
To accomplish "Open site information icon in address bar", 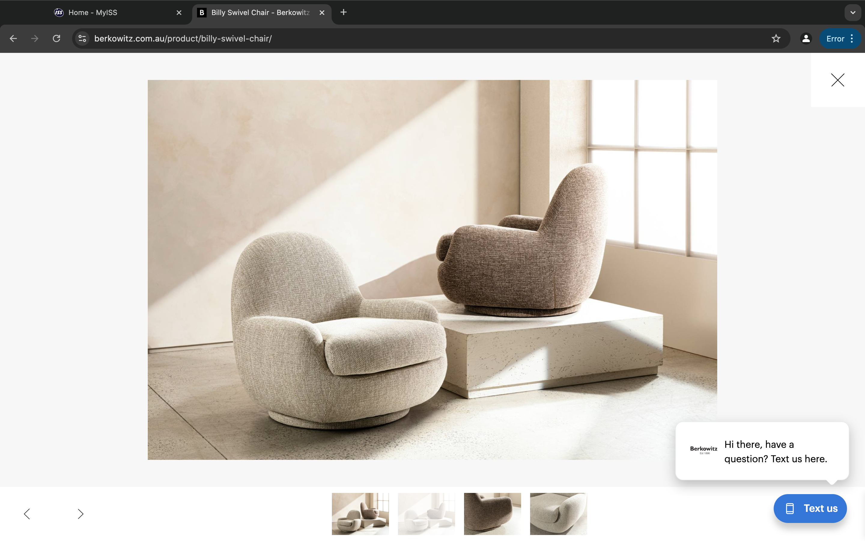I will tap(82, 39).
